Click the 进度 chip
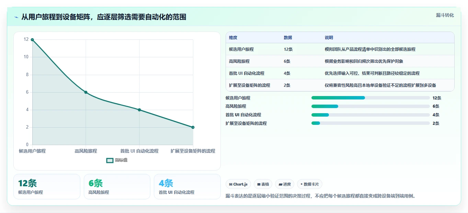The height and width of the screenshot is (213, 468). (x=285, y=184)
